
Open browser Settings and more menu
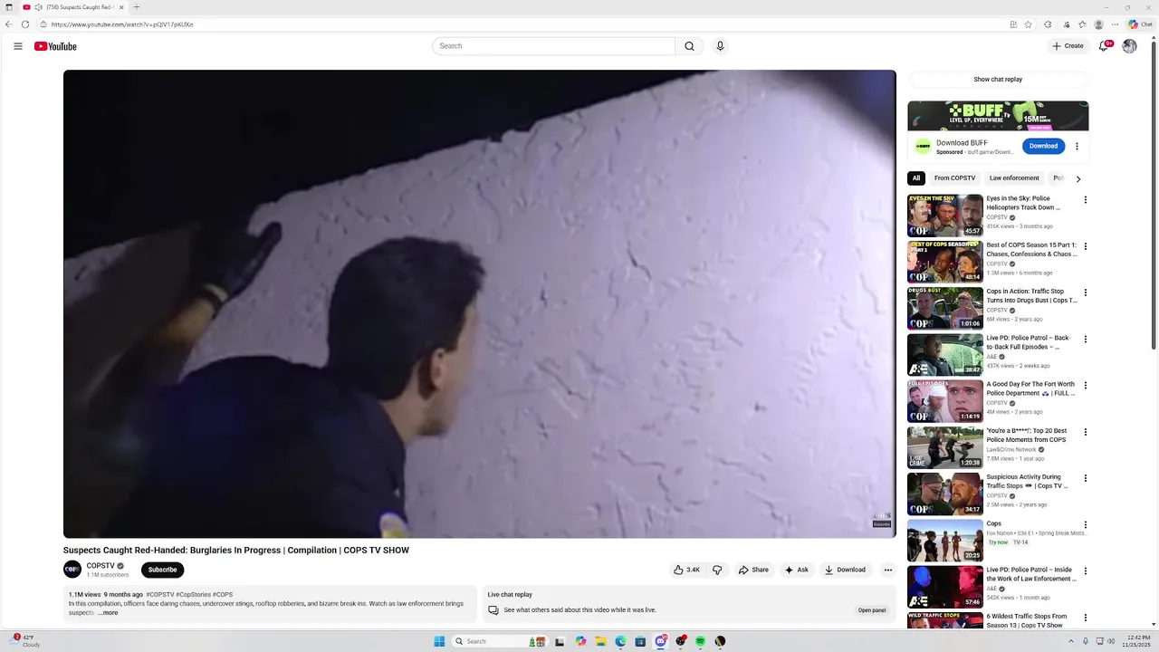tap(1116, 24)
